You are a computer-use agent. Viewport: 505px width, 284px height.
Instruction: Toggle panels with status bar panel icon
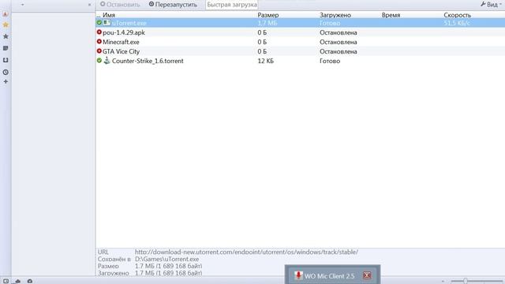pyautogui.click(x=6, y=281)
